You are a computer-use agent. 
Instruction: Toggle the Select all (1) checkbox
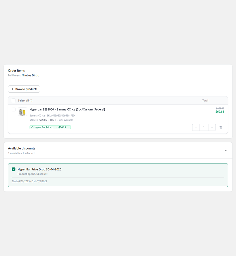click(x=13, y=100)
